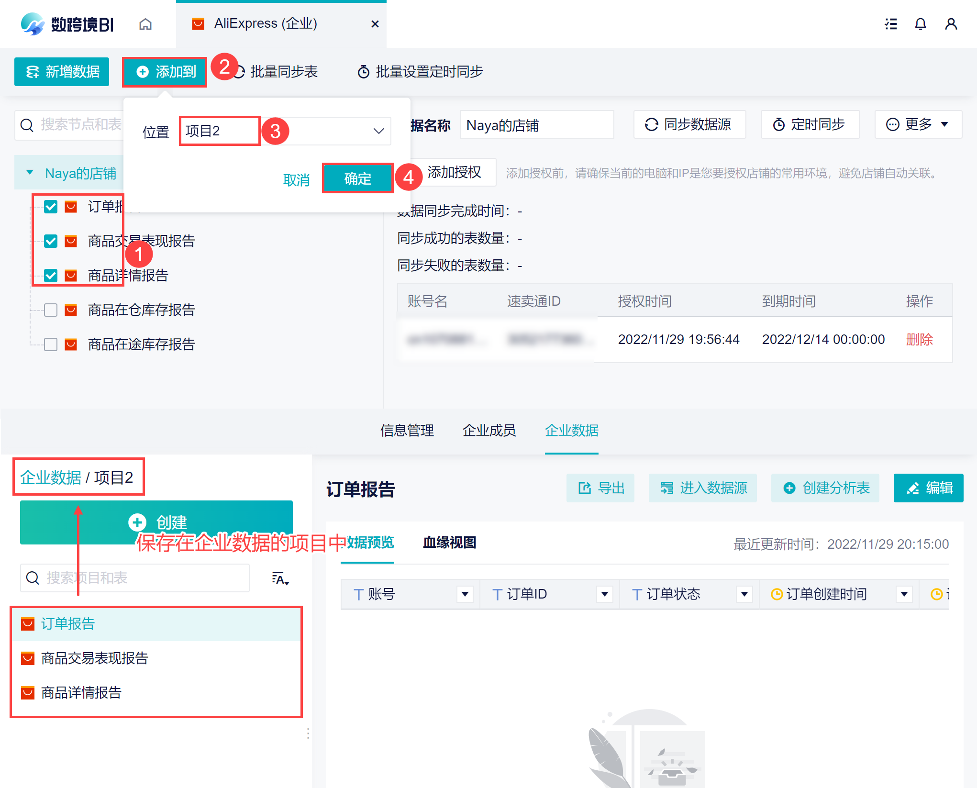
Task: Click the 同步数据源 button
Action: coord(689,124)
